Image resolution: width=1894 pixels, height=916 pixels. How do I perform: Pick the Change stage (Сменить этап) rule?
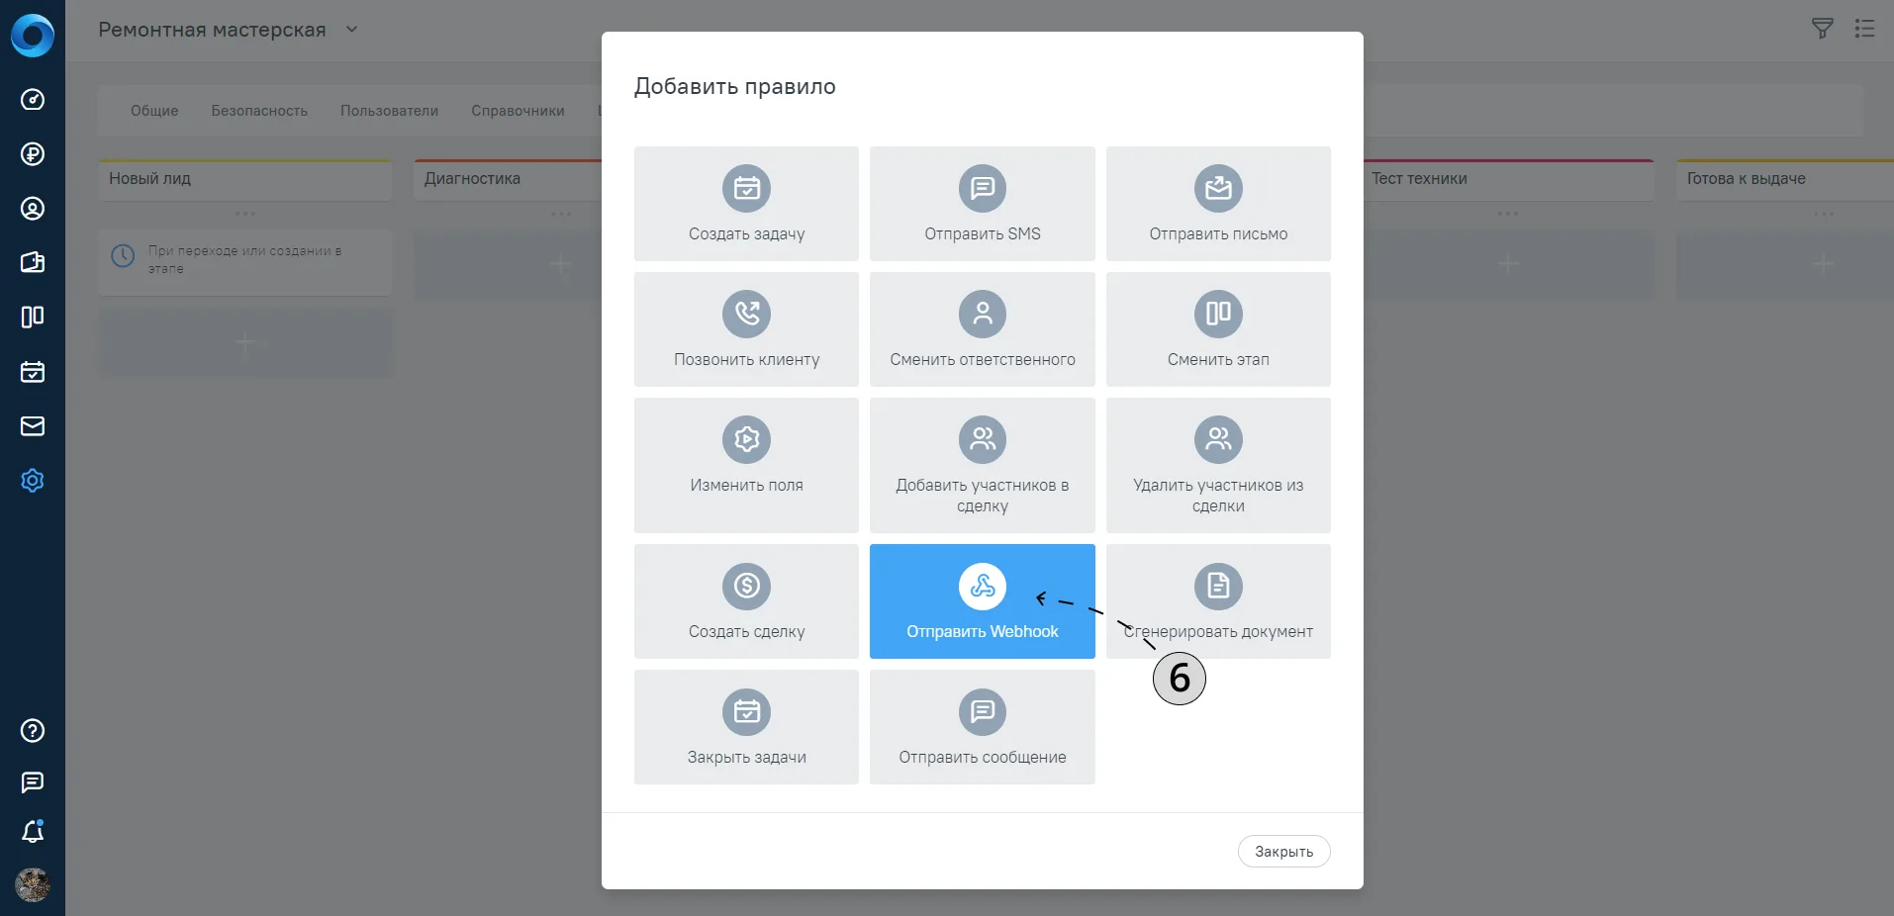pos(1218,329)
